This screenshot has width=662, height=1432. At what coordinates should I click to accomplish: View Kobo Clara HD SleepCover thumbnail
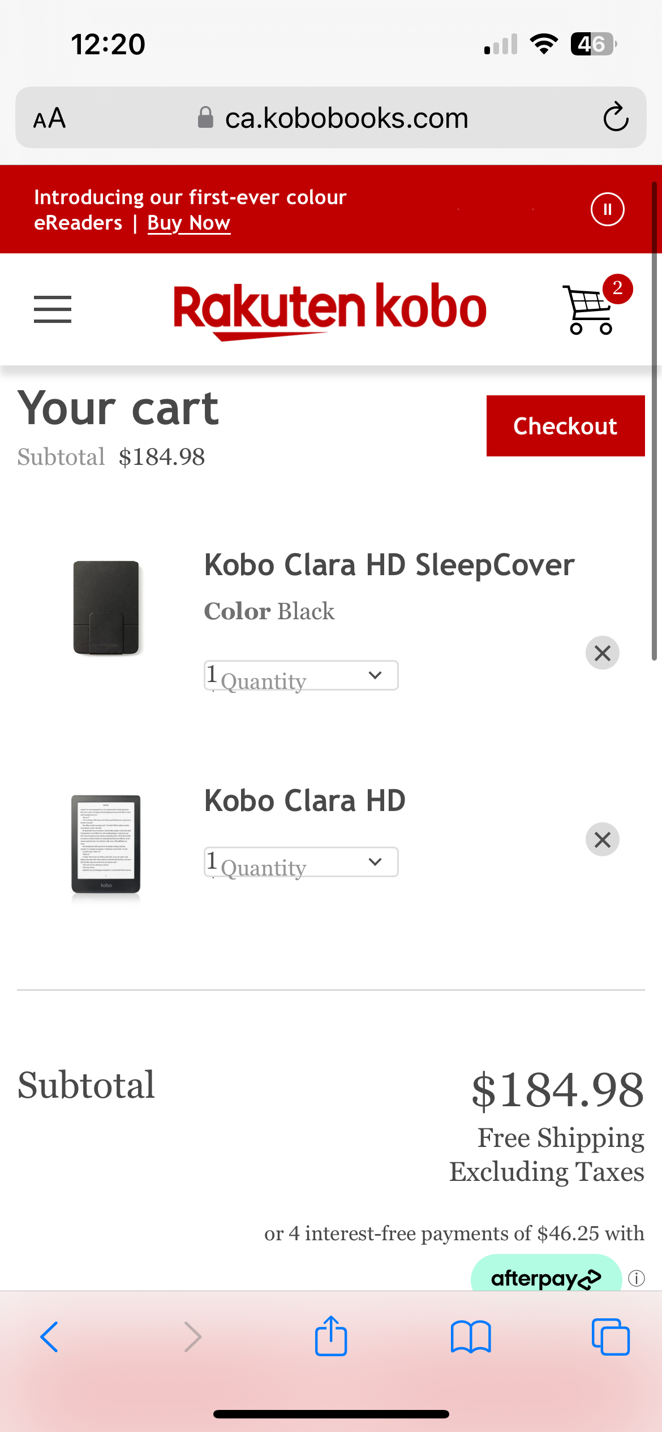(106, 607)
